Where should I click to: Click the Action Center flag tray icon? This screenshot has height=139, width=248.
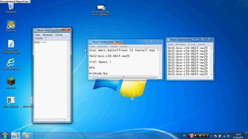tap(215, 136)
